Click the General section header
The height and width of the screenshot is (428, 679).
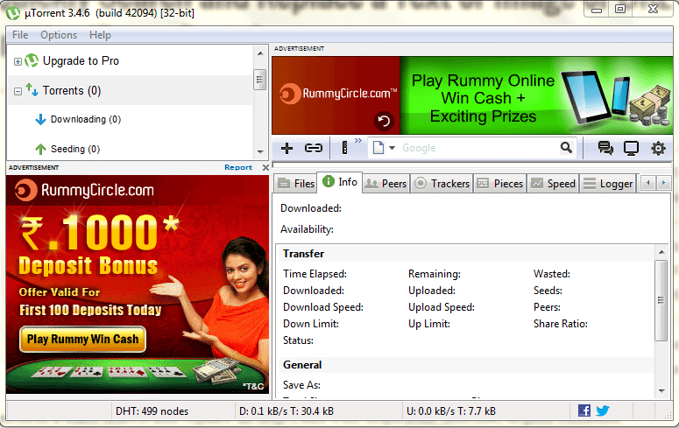[302, 365]
